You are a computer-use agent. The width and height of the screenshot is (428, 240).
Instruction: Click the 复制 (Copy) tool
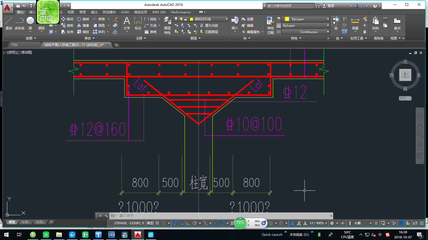67,25
